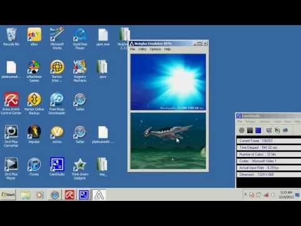This screenshot has height=226, width=301.
Task: Open Options menu in No$gba Emulator
Action: point(156,49)
